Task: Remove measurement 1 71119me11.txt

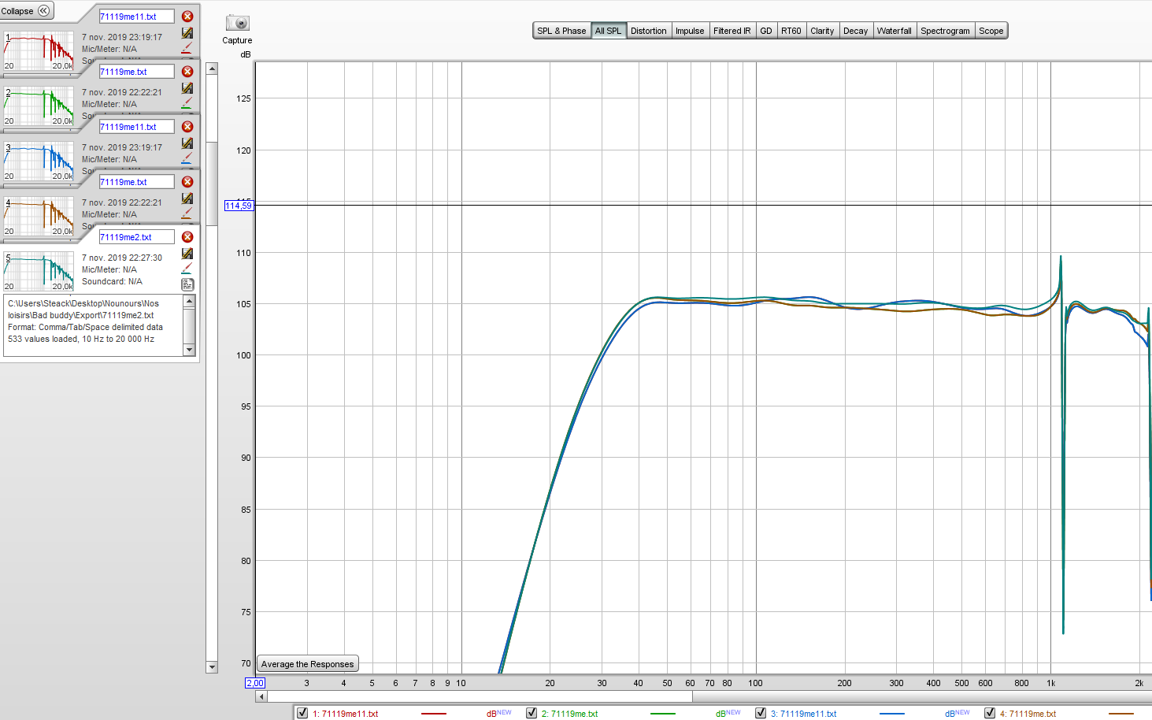Action: 187,17
